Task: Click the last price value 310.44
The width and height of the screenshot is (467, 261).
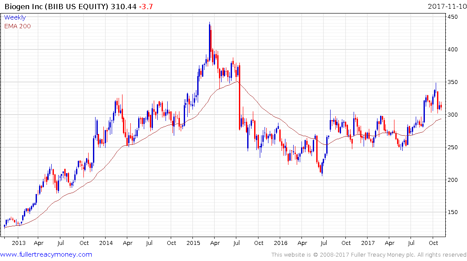Action: point(124,6)
